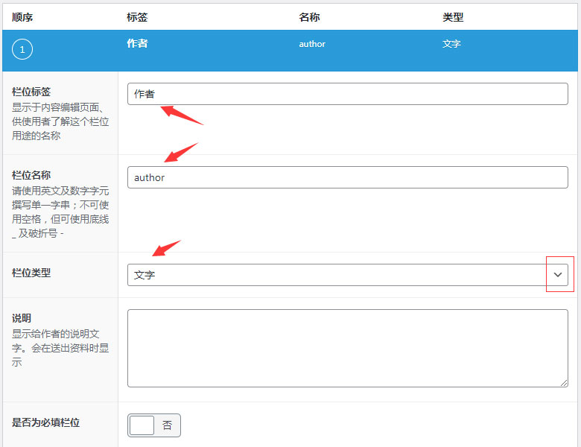
Task: Click the 否 text on required toggle
Action: [167, 425]
